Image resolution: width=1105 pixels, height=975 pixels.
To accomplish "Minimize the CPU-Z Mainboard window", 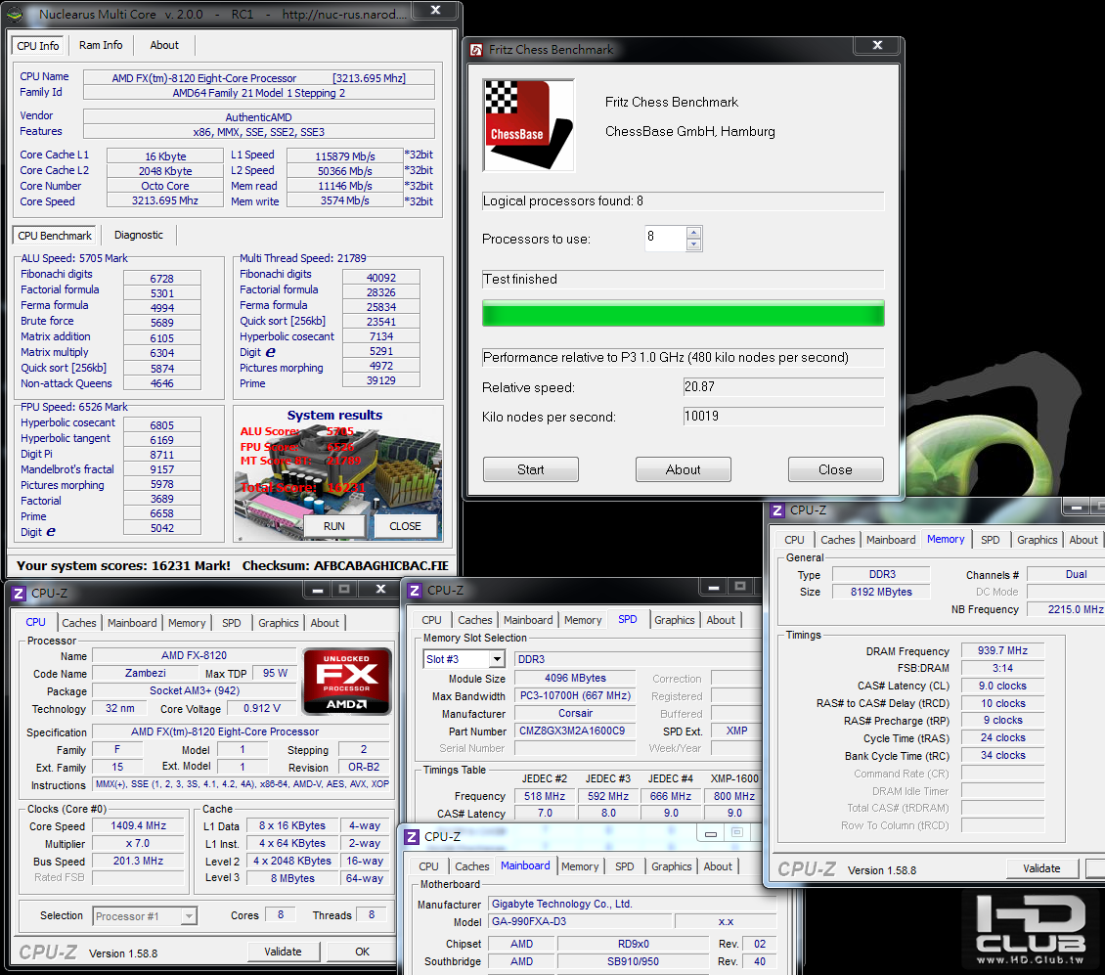I will pyautogui.click(x=710, y=834).
